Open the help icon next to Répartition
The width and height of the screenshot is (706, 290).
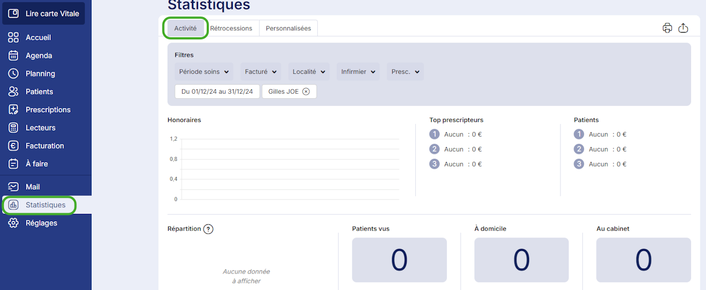[x=208, y=229]
